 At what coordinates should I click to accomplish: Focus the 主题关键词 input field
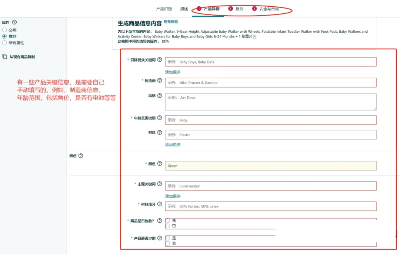[x=271, y=186]
